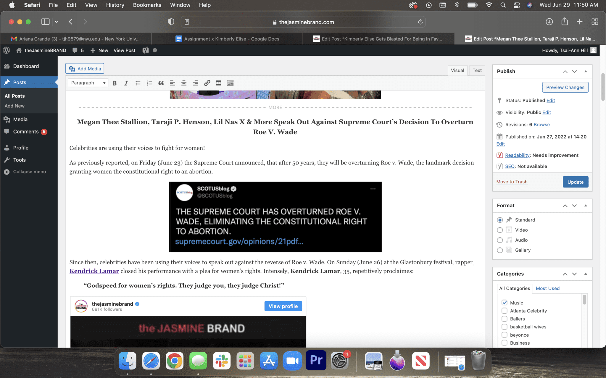Collapse the WordPress admin menu
Image resolution: width=606 pixels, height=378 pixels.
click(x=25, y=172)
